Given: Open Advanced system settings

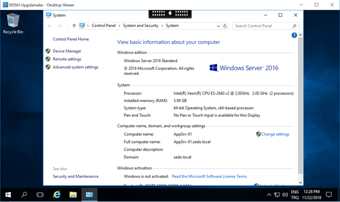Looking at the screenshot, I should [x=75, y=67].
